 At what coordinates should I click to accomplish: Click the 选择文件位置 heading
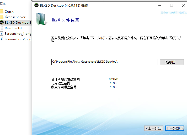[66, 20]
